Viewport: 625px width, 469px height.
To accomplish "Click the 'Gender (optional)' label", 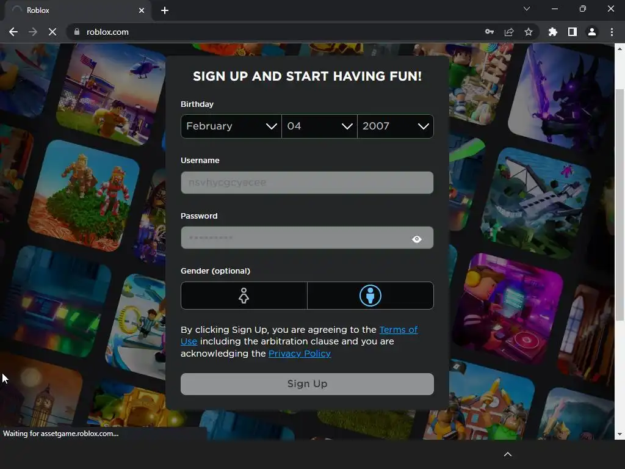I will coord(215,271).
